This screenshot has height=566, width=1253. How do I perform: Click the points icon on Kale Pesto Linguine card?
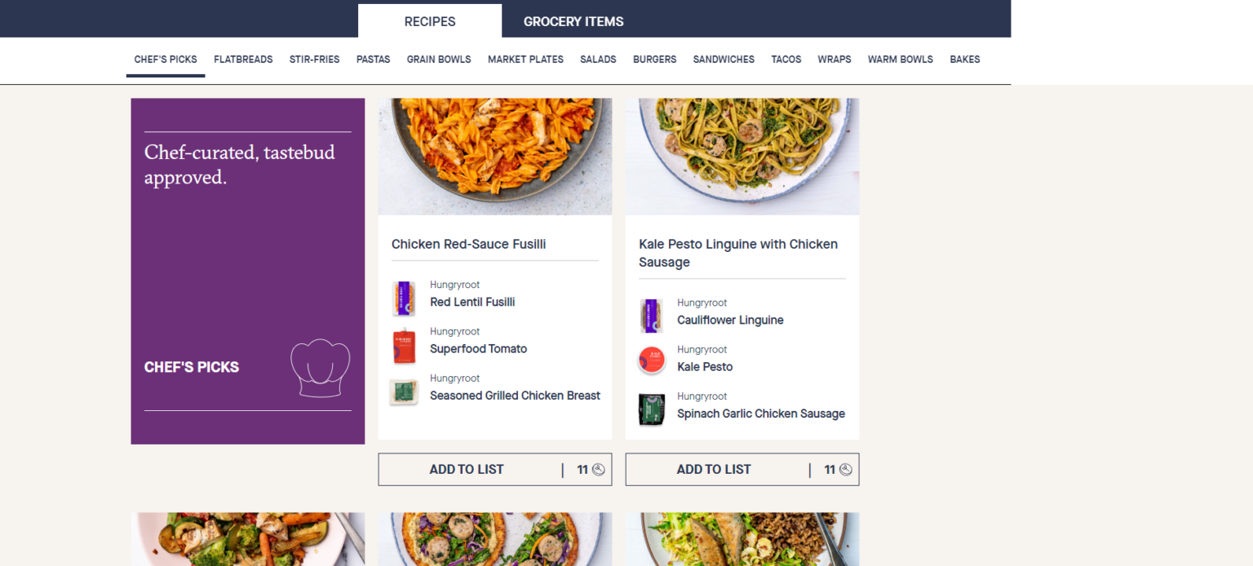coord(846,470)
